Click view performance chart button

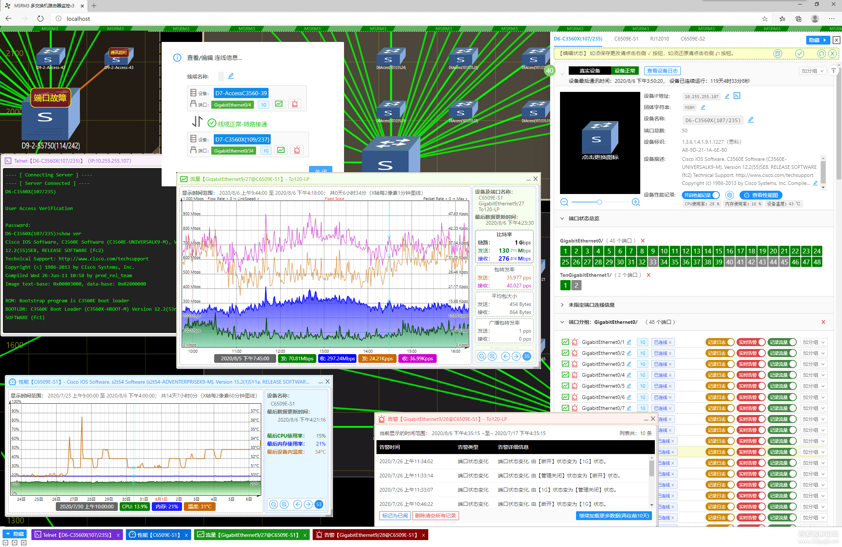point(761,195)
